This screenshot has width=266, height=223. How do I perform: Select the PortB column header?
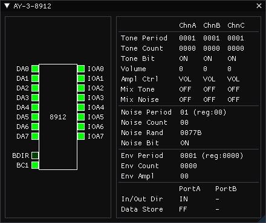tap(226, 189)
